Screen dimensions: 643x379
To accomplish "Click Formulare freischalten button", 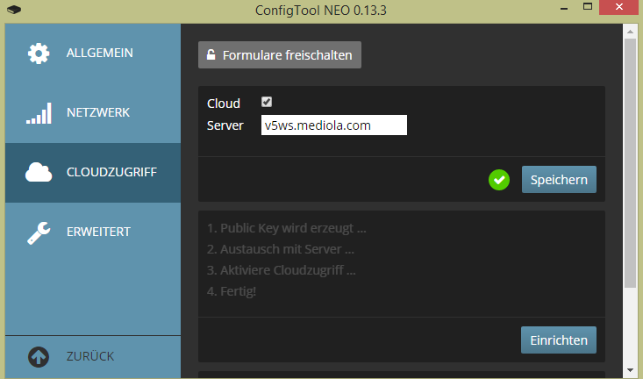I will 280,55.
